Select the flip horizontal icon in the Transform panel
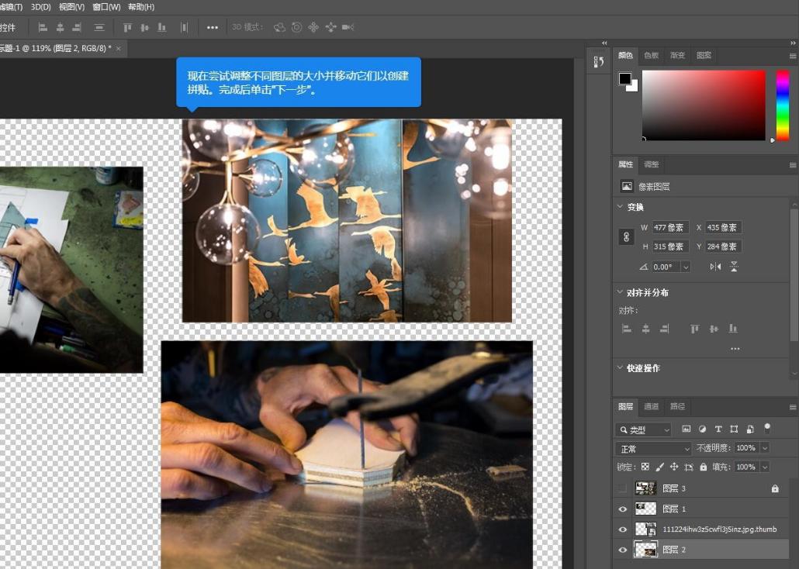 716,267
